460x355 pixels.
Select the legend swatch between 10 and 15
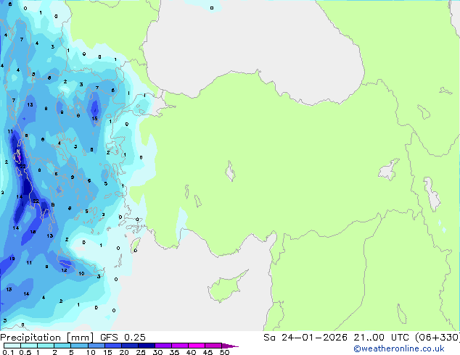(96, 346)
